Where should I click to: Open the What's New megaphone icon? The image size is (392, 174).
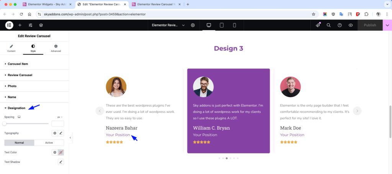tap(318, 25)
